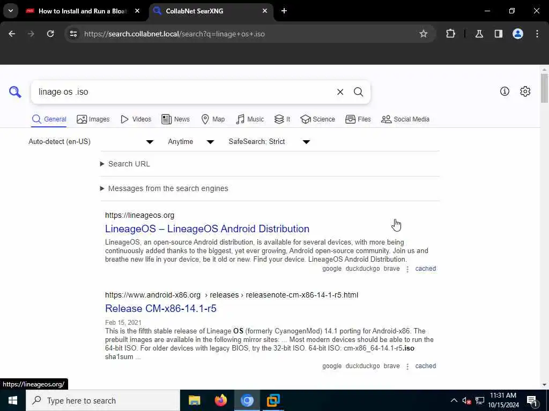Open LineageOS Android Distribution result
The height and width of the screenshot is (411, 549).
pos(207,229)
